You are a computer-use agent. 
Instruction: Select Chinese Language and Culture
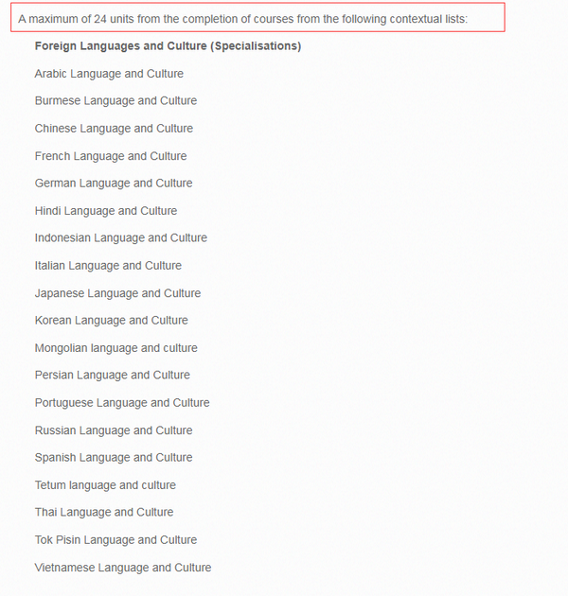click(115, 129)
